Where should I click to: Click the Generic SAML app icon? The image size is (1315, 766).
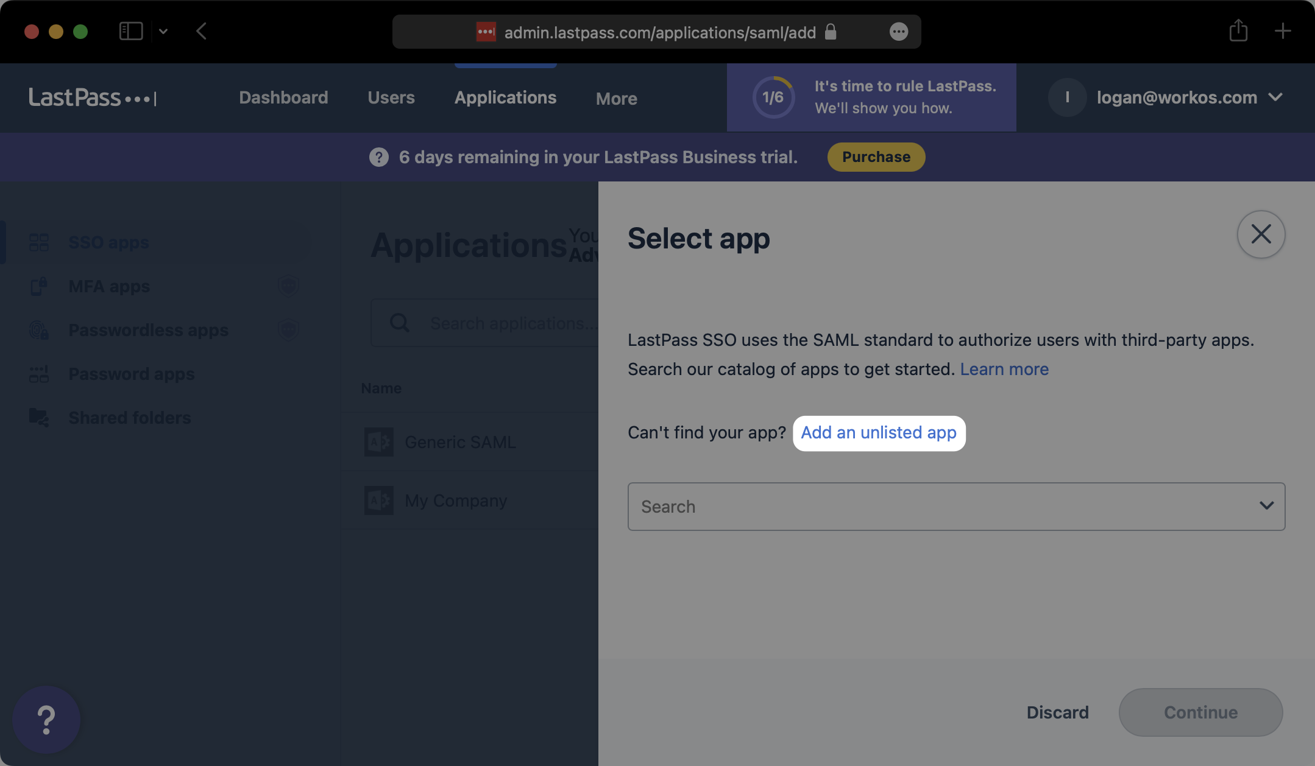coord(378,441)
